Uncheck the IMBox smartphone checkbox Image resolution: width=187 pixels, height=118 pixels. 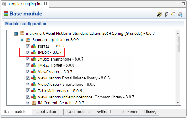click(x=28, y=59)
